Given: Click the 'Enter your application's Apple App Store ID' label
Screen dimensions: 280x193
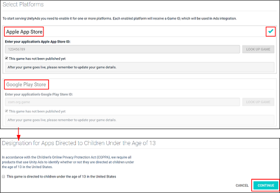Looking at the screenshot, I should click(38, 41).
